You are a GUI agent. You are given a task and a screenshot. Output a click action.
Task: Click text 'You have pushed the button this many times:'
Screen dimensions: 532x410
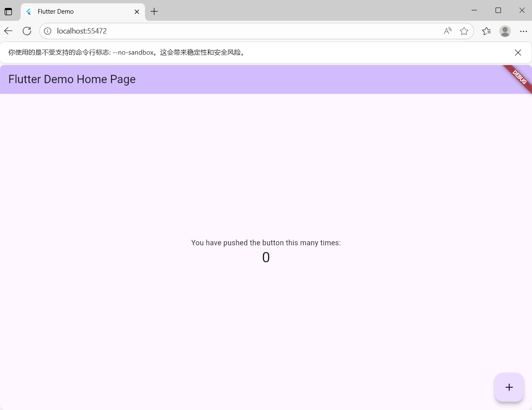click(266, 243)
